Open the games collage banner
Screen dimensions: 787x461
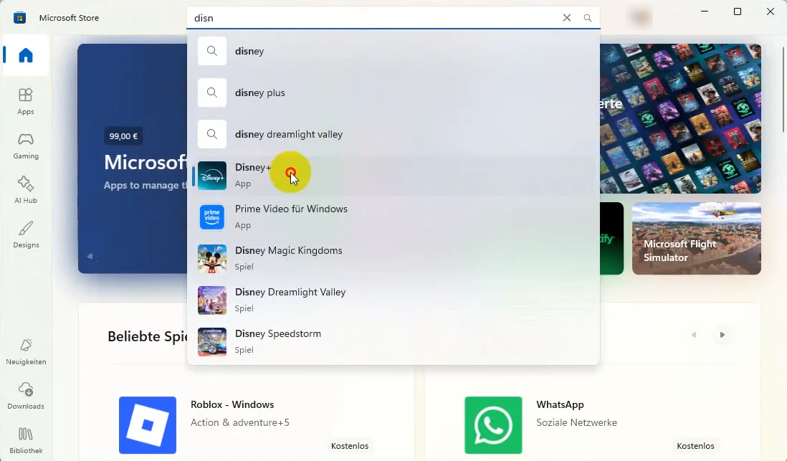click(681, 118)
